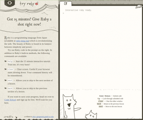Click the 'next' command in the left list
Viewport: 143px width, 120px height.
pyautogui.click(x=10, y=80)
